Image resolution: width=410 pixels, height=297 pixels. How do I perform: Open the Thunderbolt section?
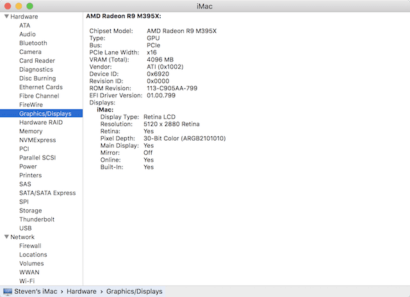[x=37, y=219]
